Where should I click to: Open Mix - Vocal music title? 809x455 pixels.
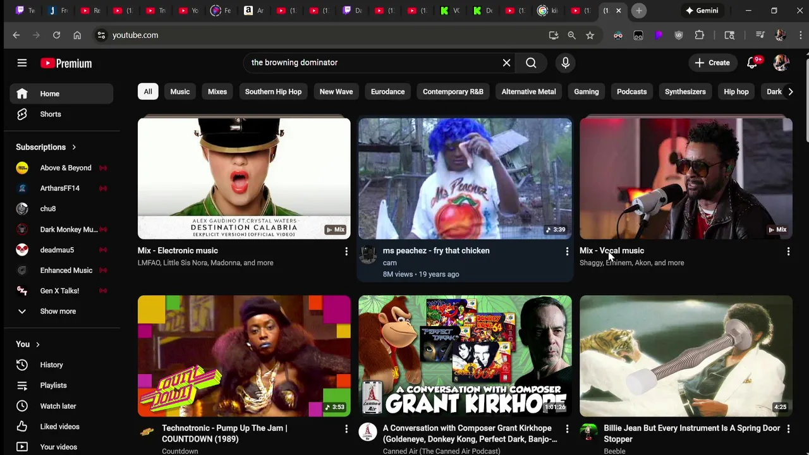click(x=612, y=251)
